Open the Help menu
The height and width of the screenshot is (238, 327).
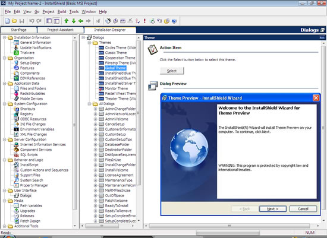pyautogui.click(x=103, y=12)
